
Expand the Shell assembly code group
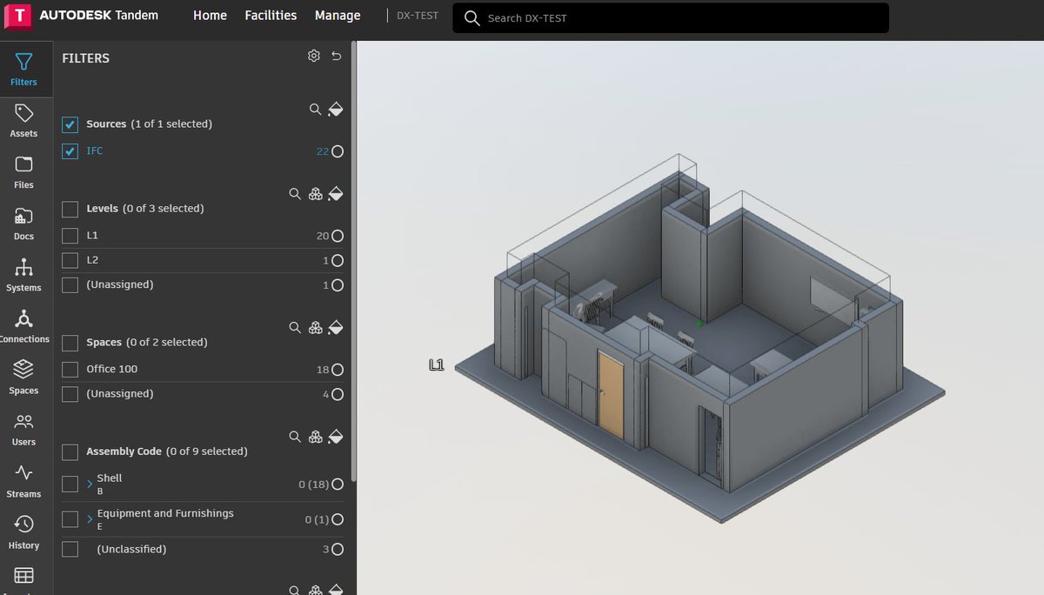(90, 484)
